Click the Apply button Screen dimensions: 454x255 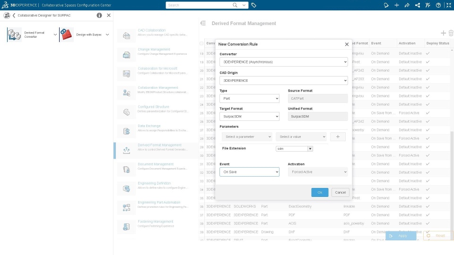click(x=401, y=236)
